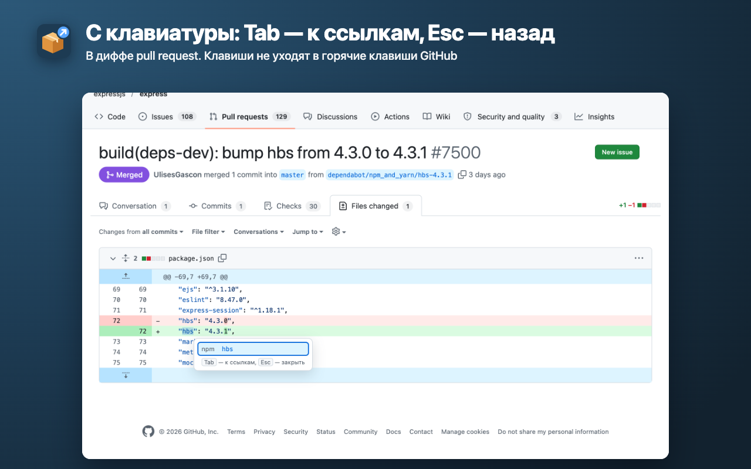This screenshot has width=751, height=469.
Task: Click the npm hbs link in popup
Action: [253, 349]
